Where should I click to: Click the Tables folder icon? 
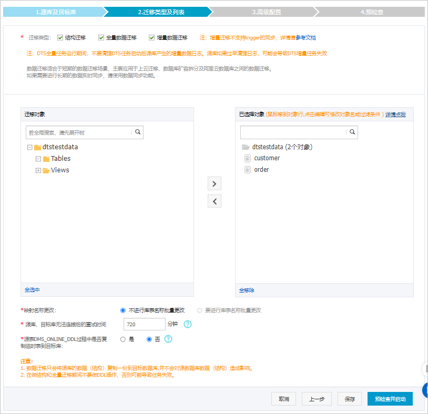pyautogui.click(x=46, y=159)
